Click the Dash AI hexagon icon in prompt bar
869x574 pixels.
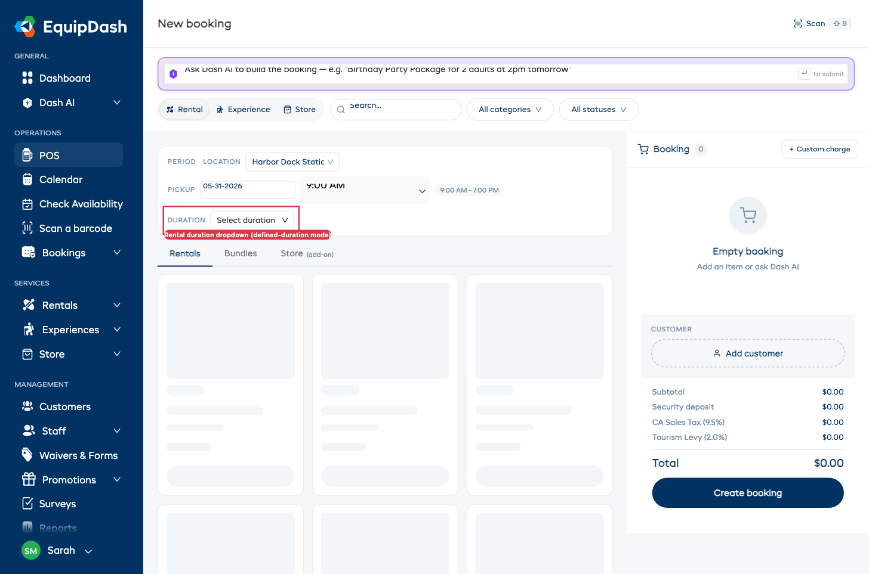pyautogui.click(x=174, y=74)
